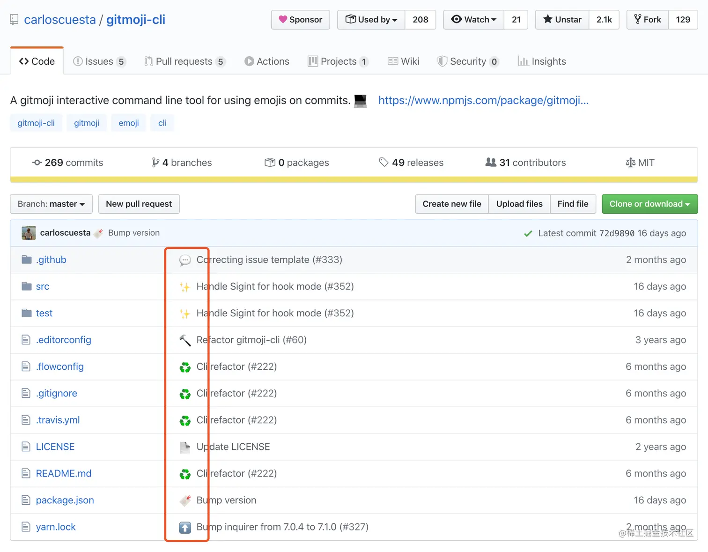The width and height of the screenshot is (708, 552).
Task: Open the carloscuesta owner link in header
Action: tap(60, 20)
